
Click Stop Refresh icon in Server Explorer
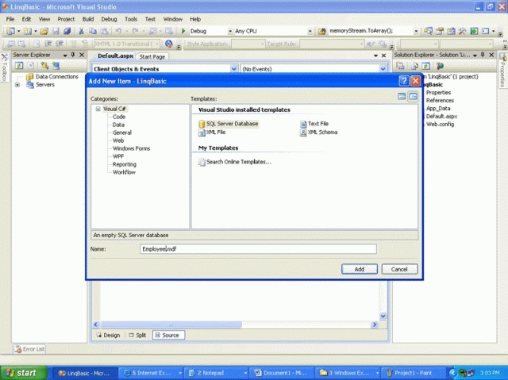pos(31,66)
